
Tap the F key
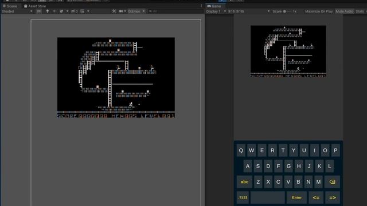tap(278, 166)
